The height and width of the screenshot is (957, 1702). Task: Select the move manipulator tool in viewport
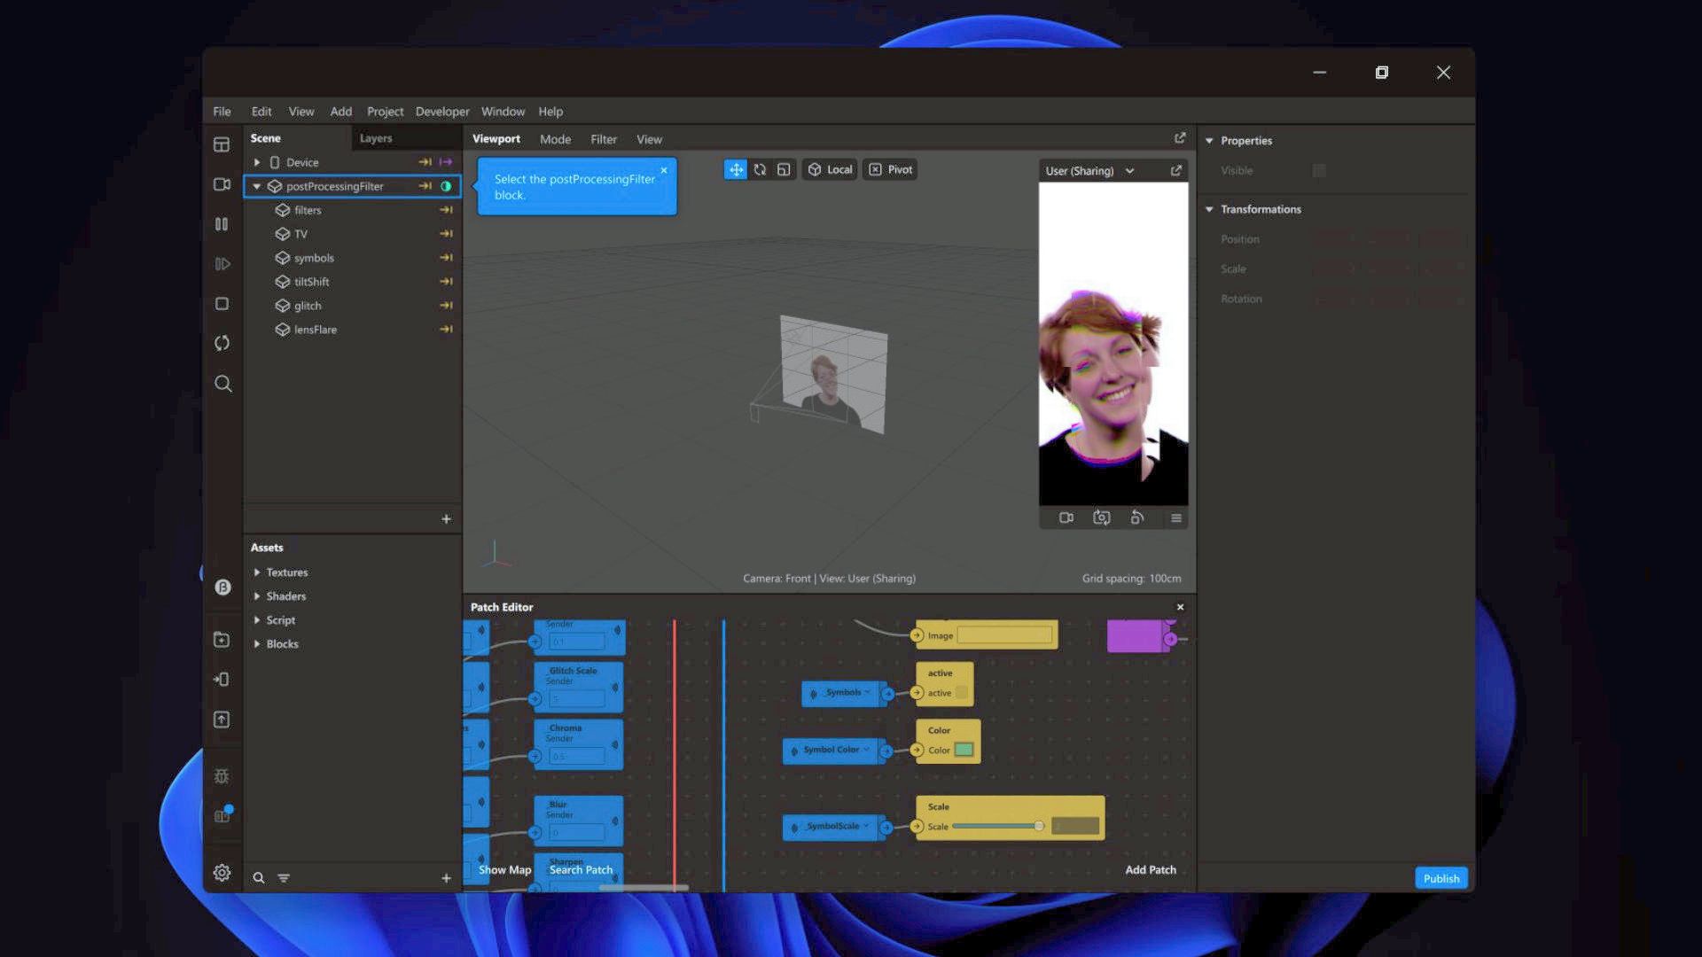[x=736, y=169]
